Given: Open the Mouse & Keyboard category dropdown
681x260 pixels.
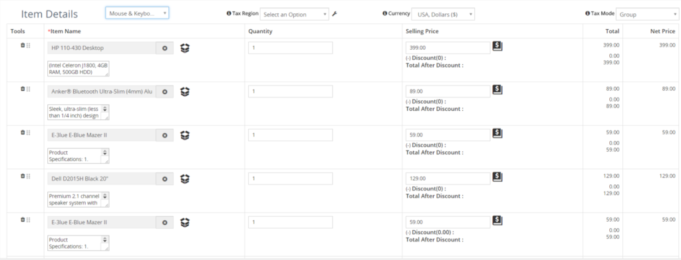Looking at the screenshot, I should [137, 13].
